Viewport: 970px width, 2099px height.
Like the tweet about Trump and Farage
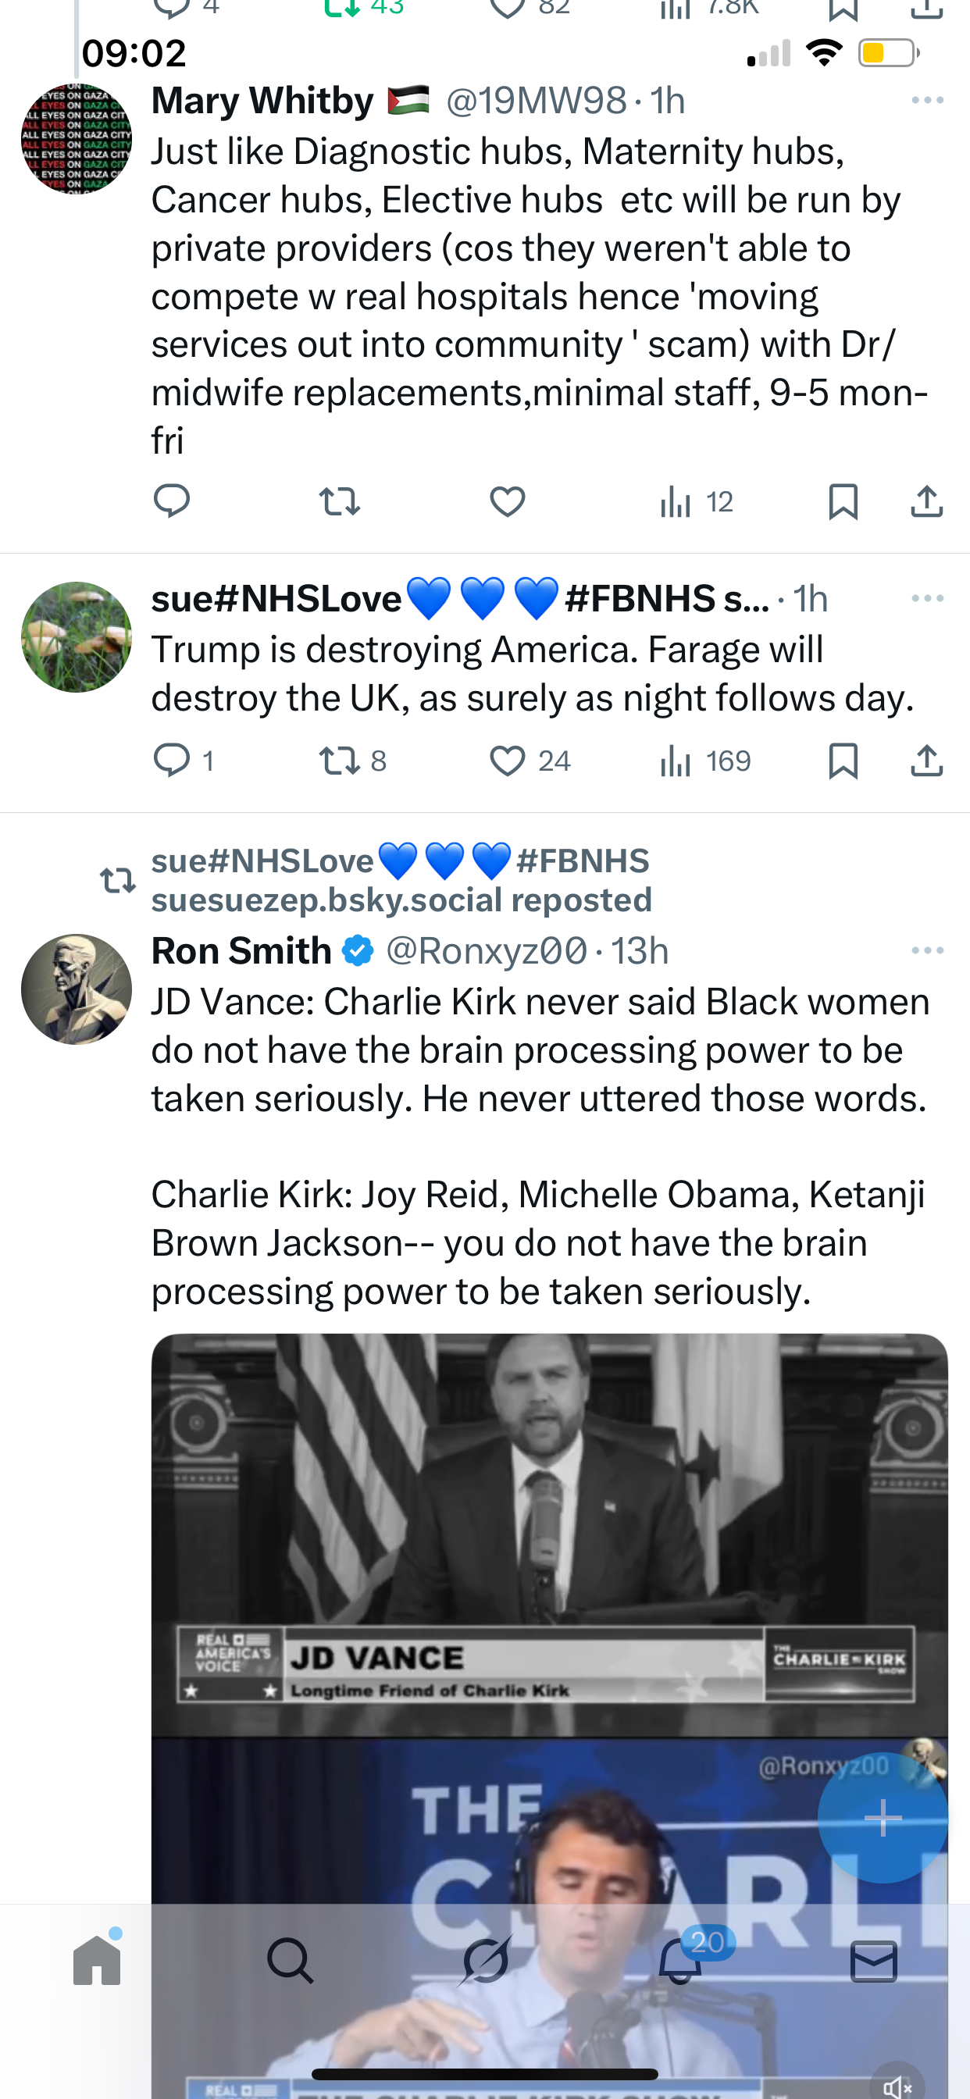coord(508,761)
